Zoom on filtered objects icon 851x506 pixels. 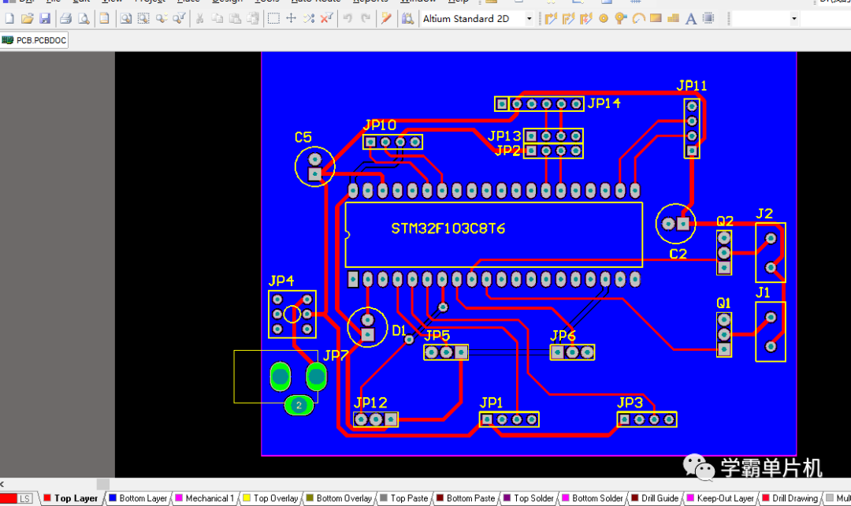(179, 19)
